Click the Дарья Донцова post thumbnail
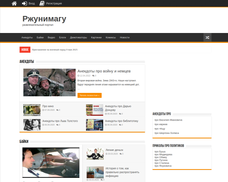Viewport: 228px width, 182px height. 95,110
